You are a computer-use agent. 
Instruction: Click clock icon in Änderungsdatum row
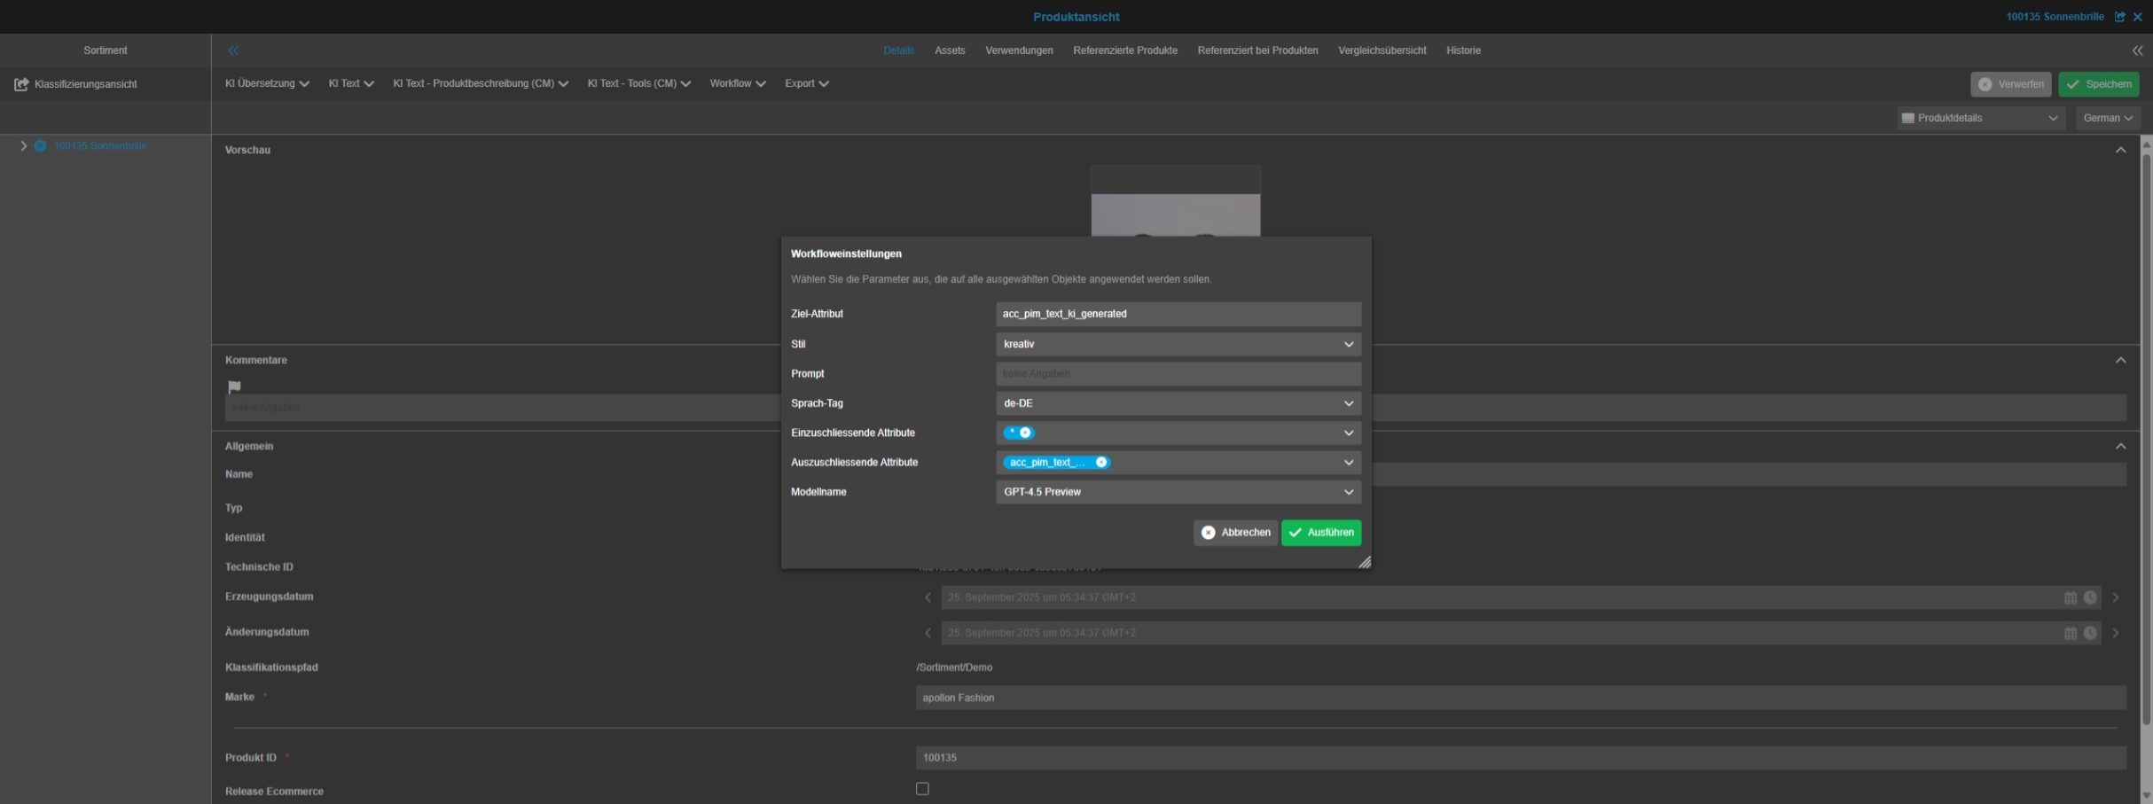point(2090,633)
